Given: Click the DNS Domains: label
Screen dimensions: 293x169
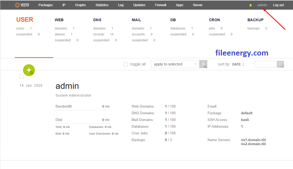Looking at the screenshot, I should pos(143,113).
